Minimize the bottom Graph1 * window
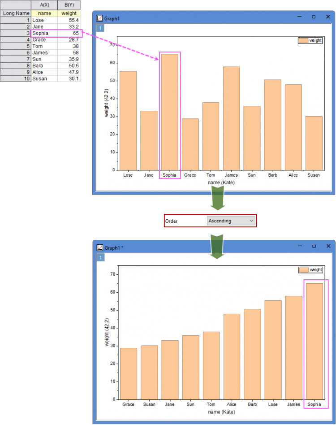336x425 pixels. [x=300, y=246]
